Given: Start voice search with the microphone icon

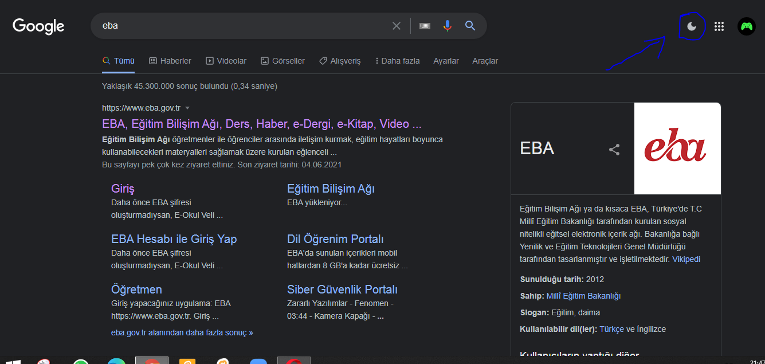Looking at the screenshot, I should coord(448,26).
